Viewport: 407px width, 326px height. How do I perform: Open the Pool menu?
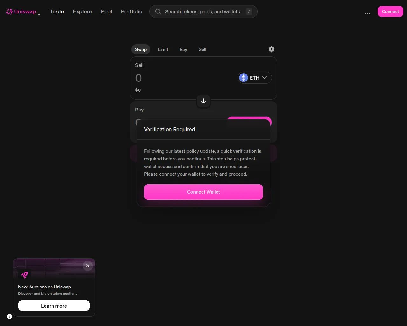tap(107, 11)
